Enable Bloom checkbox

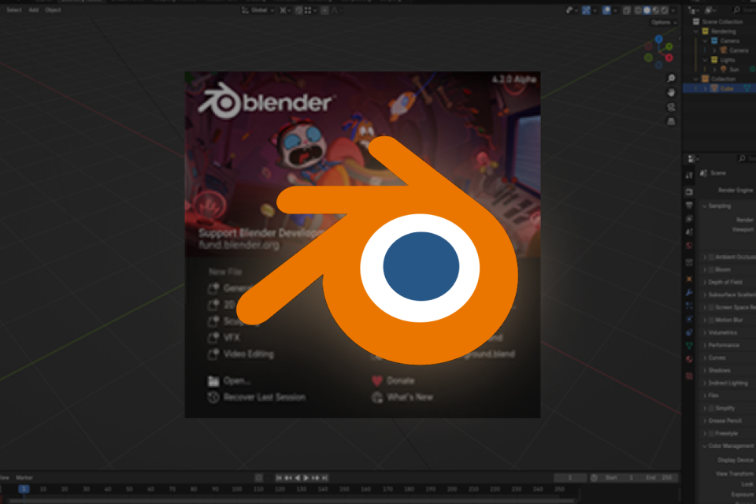tap(712, 269)
